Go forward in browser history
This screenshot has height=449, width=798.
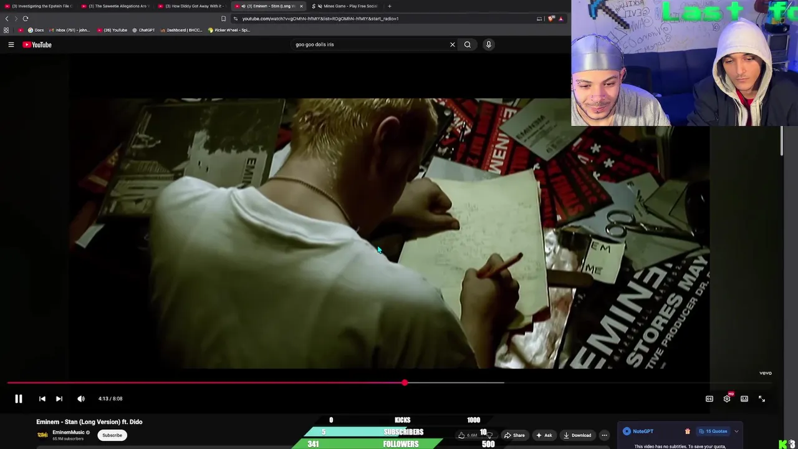point(16,19)
